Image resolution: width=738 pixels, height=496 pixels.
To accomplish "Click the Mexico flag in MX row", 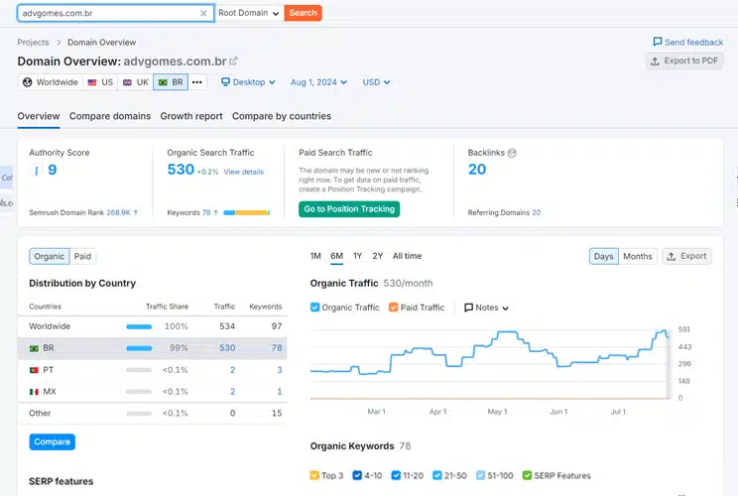I will [34, 392].
